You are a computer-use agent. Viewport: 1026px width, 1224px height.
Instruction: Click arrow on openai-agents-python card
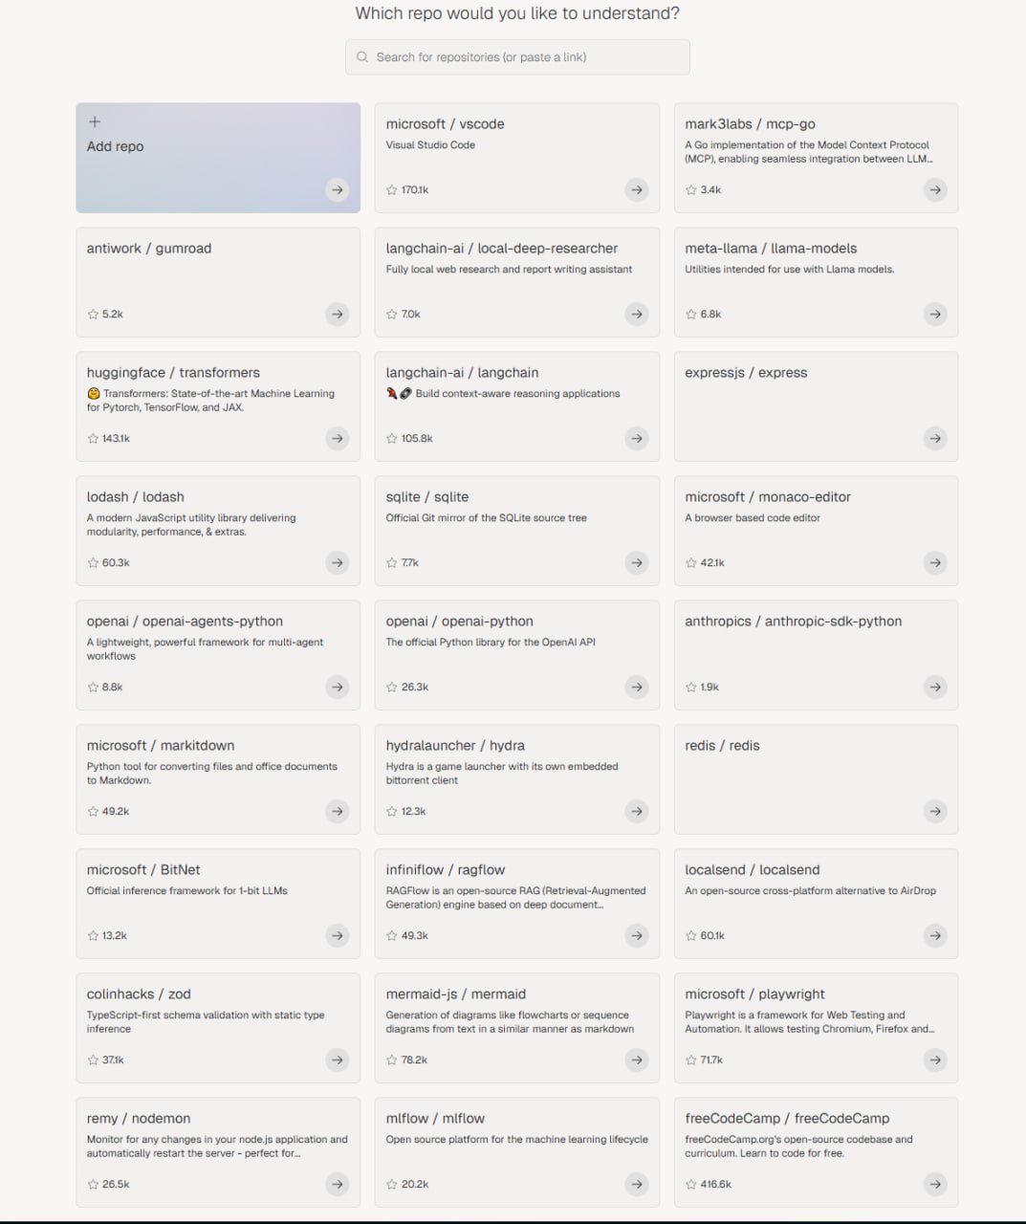338,688
